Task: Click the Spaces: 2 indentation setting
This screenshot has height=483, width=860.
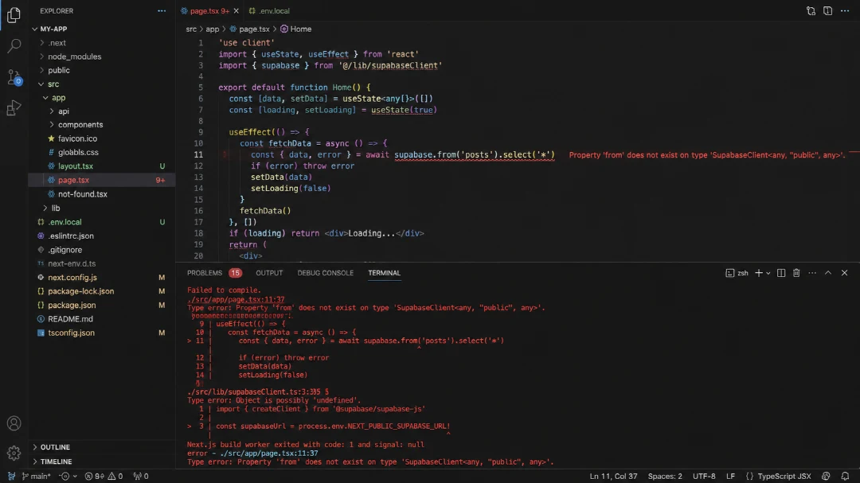Action: 665,477
